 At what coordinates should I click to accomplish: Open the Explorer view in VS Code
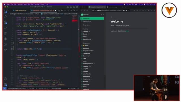pos(5,11)
